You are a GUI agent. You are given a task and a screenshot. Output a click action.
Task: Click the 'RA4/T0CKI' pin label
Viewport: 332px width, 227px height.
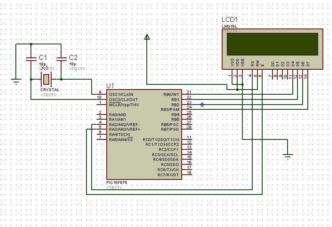coord(119,135)
